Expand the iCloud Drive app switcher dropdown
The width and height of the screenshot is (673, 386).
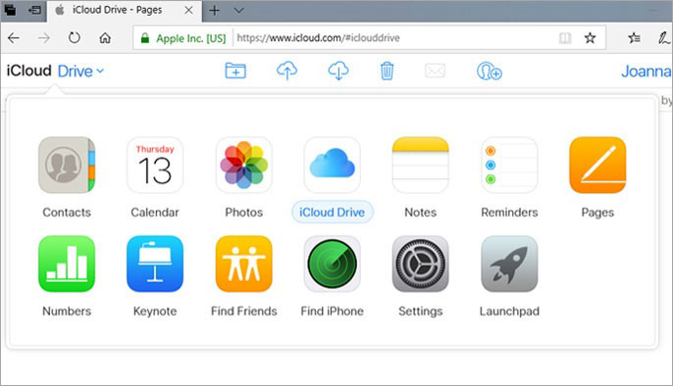point(80,72)
